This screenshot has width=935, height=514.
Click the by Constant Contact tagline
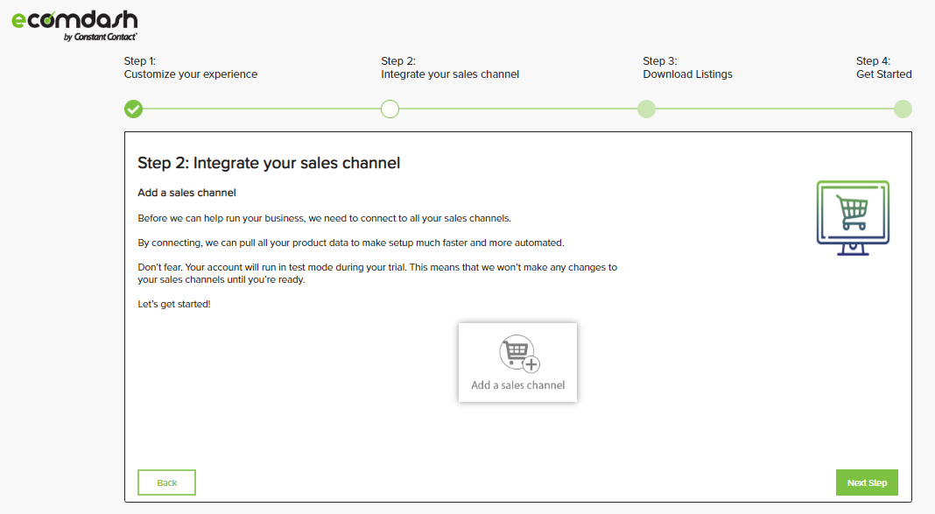100,37
